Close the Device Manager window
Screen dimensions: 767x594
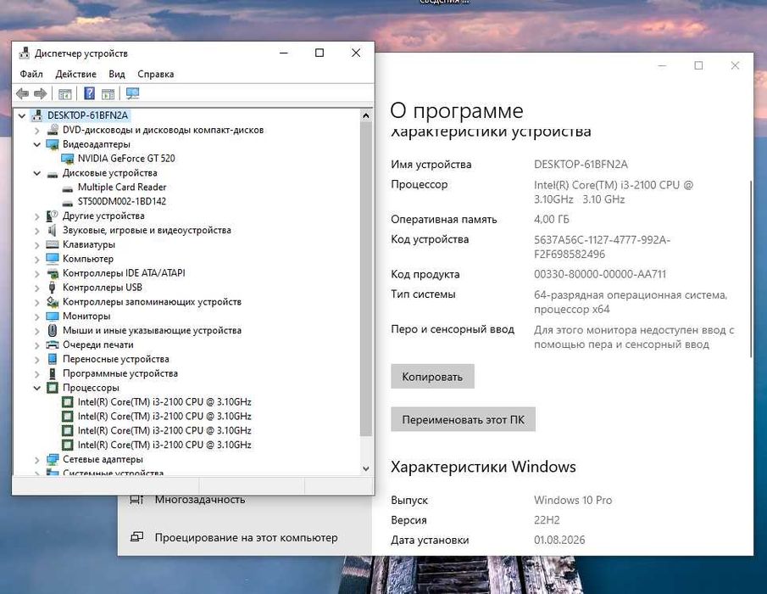tap(356, 53)
